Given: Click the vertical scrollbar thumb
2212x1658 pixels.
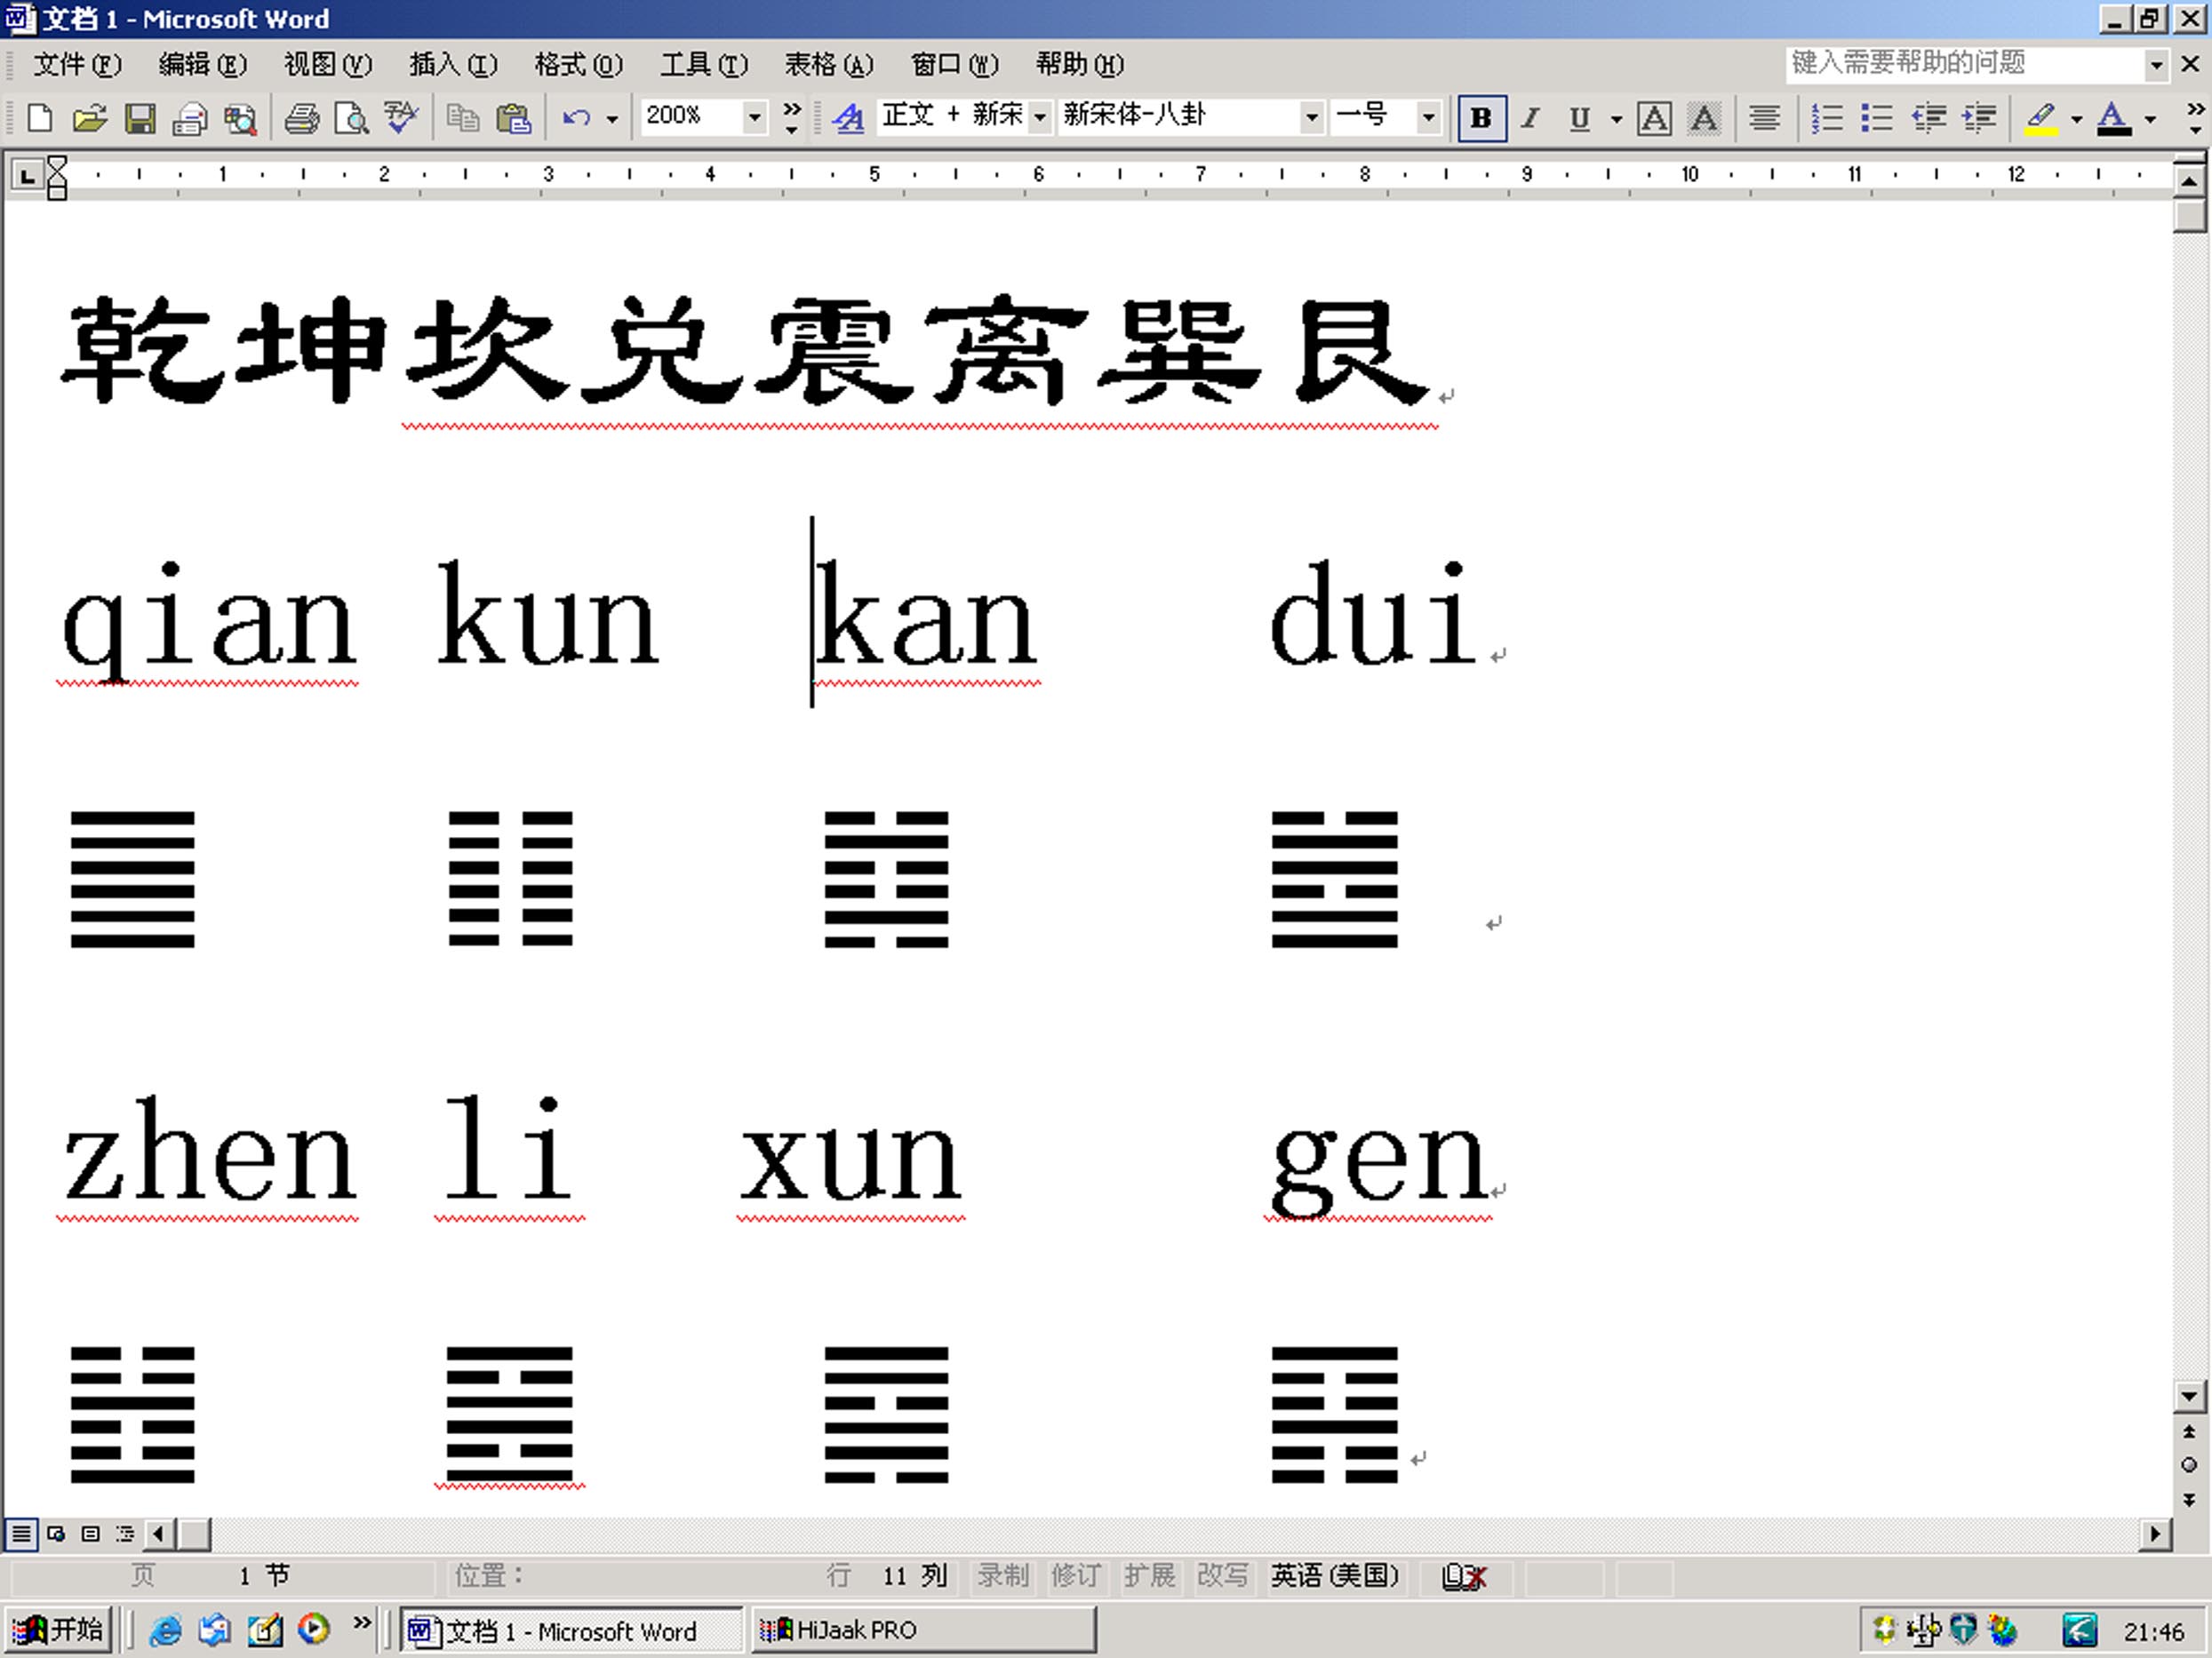Looking at the screenshot, I should click(x=2189, y=216).
